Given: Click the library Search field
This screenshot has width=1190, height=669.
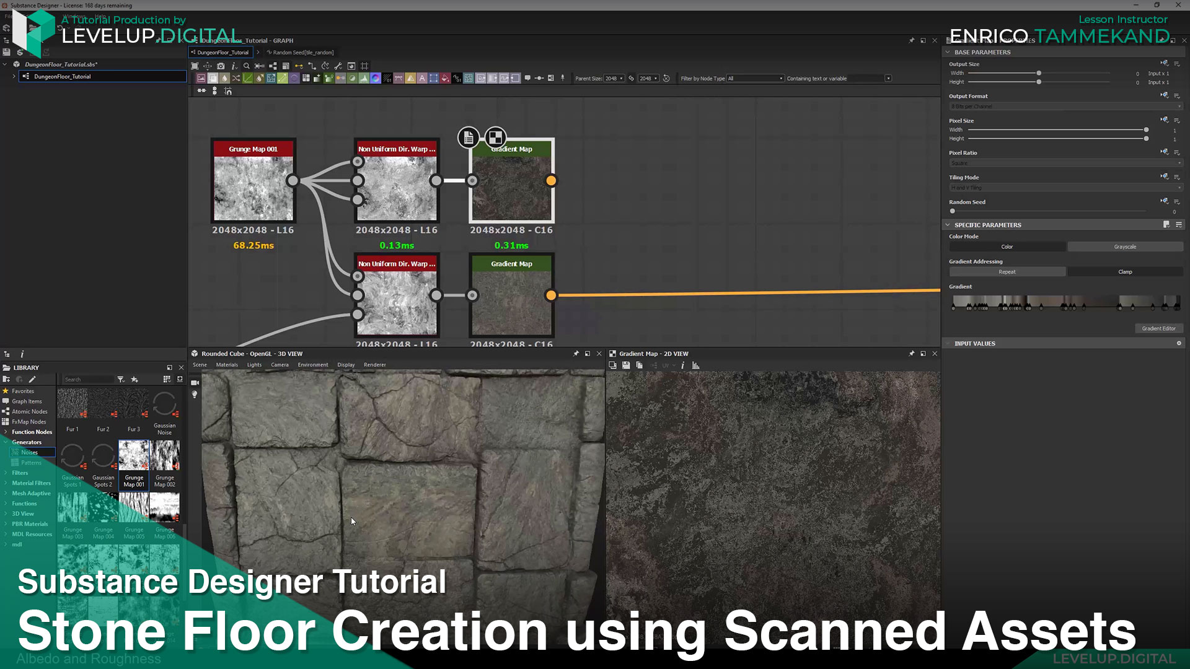Looking at the screenshot, I should [x=89, y=379].
